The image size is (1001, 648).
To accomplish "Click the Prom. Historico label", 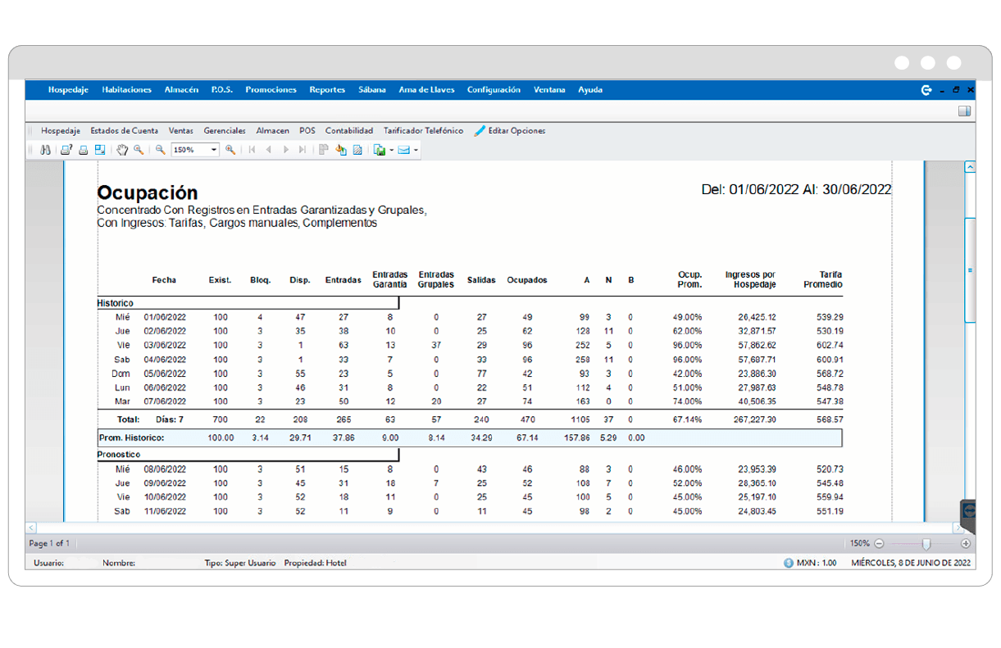I will click(x=132, y=437).
